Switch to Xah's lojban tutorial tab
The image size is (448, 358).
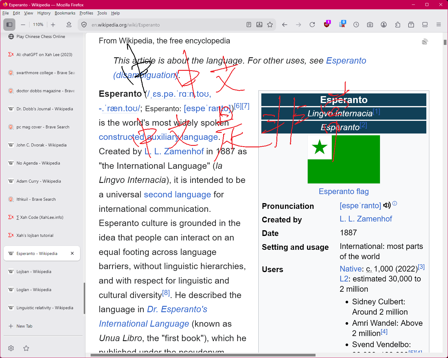[42, 235]
